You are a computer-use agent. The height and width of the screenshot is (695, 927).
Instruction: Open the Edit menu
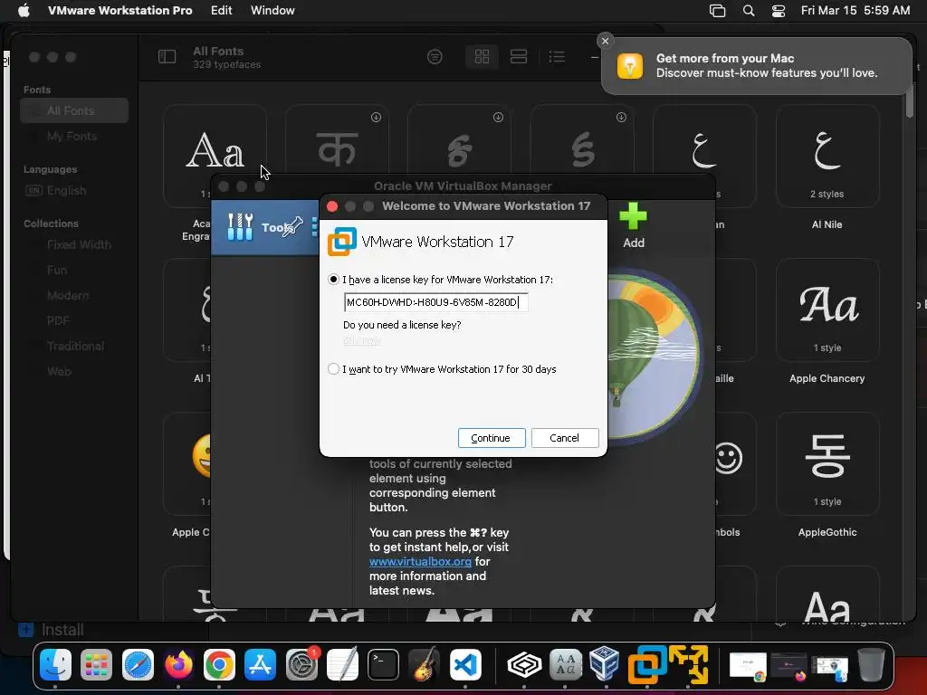coord(221,10)
